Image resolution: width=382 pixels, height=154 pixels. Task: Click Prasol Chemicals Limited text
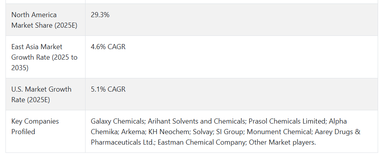(x=287, y=121)
